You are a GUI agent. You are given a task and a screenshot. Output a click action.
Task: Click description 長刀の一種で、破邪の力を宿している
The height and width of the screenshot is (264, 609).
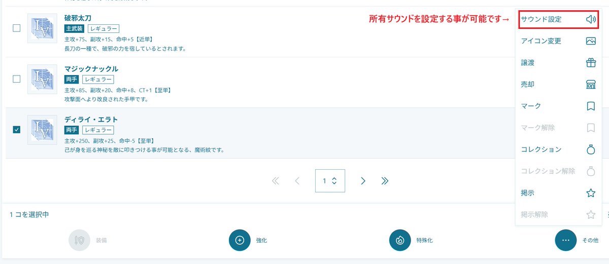125,49
